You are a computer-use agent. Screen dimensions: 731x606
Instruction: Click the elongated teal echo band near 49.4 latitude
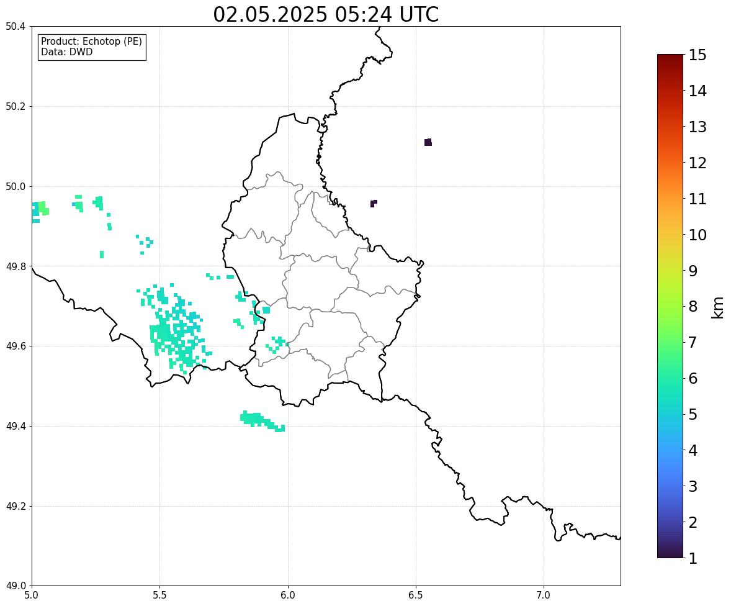[262, 421]
